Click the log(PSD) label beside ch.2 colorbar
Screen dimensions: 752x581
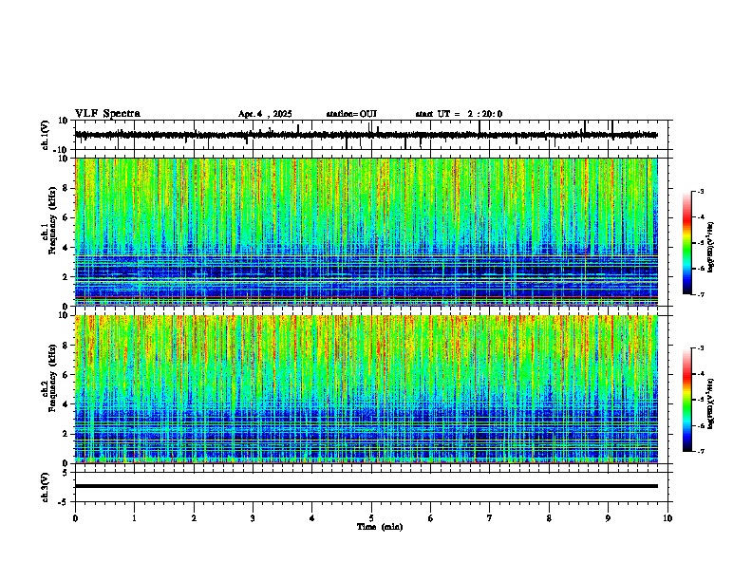711,404
